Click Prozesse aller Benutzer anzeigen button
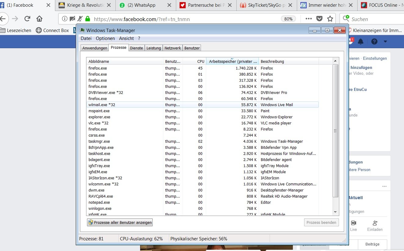The image size is (404, 251). coord(120,222)
